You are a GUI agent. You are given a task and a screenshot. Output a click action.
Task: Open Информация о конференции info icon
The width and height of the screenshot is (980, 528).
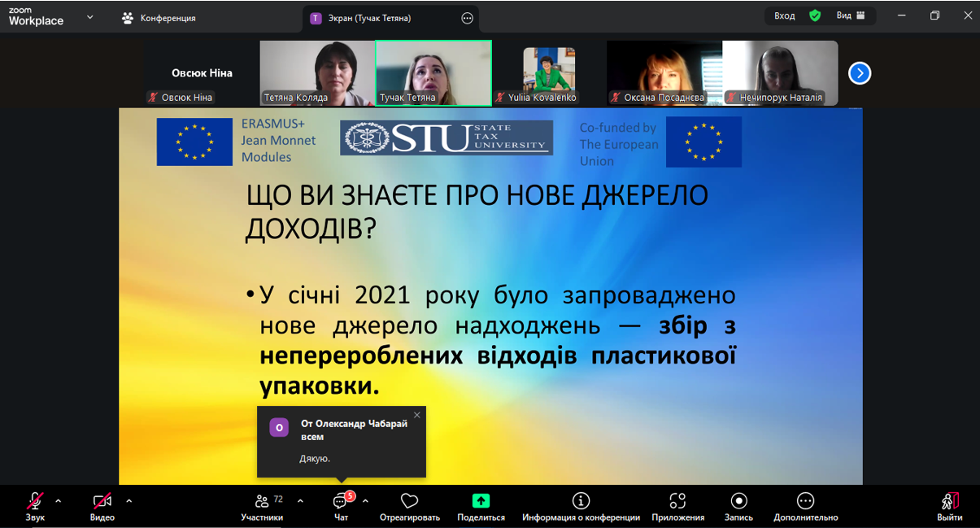coord(581,501)
